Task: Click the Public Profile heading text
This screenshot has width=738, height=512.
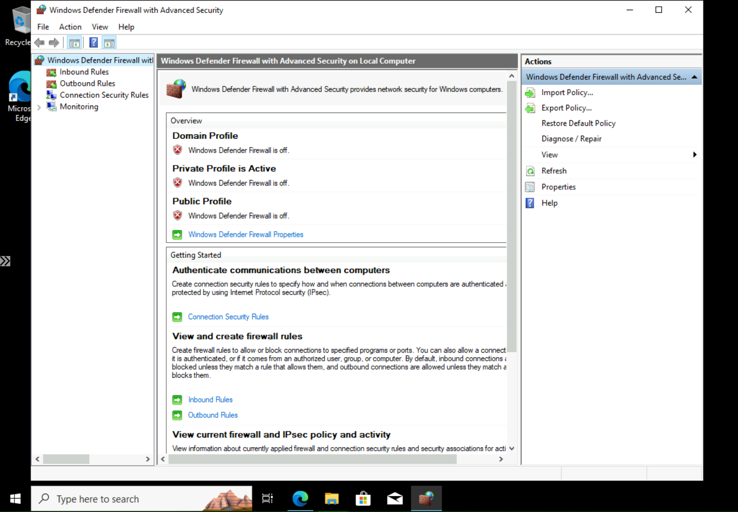Action: pos(202,202)
